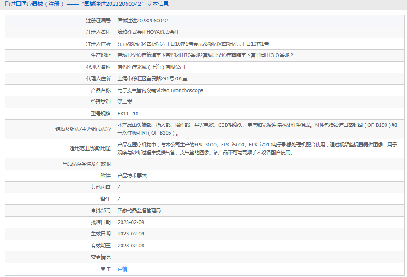
Task: Select the 2023-02-09 date in 批准日期 row
Action: (131, 222)
